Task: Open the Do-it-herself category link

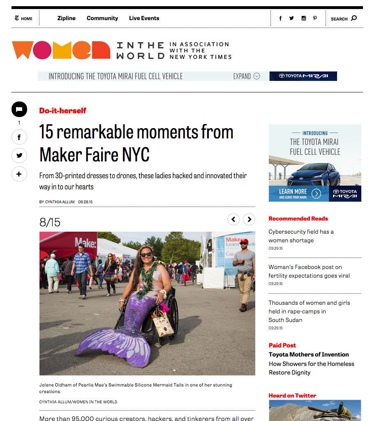Action: [x=62, y=110]
